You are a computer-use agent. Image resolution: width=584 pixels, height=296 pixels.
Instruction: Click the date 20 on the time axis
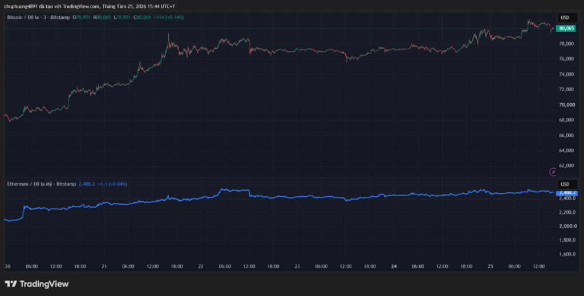click(8, 266)
